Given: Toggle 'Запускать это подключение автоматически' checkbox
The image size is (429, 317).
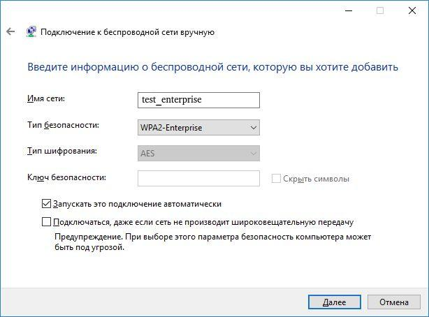Looking at the screenshot, I should (x=47, y=204).
